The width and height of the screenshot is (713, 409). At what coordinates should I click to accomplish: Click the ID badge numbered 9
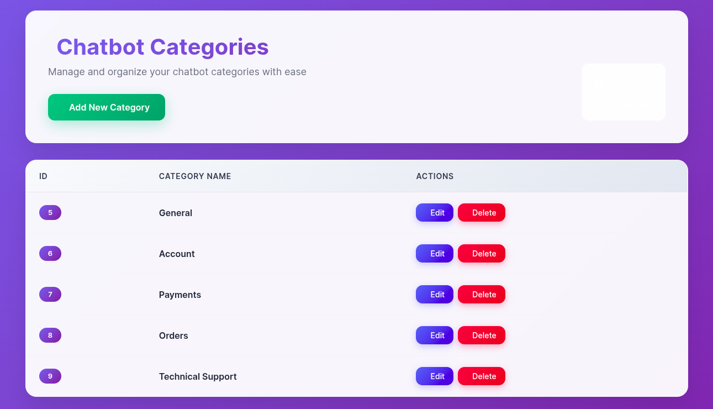tap(50, 376)
